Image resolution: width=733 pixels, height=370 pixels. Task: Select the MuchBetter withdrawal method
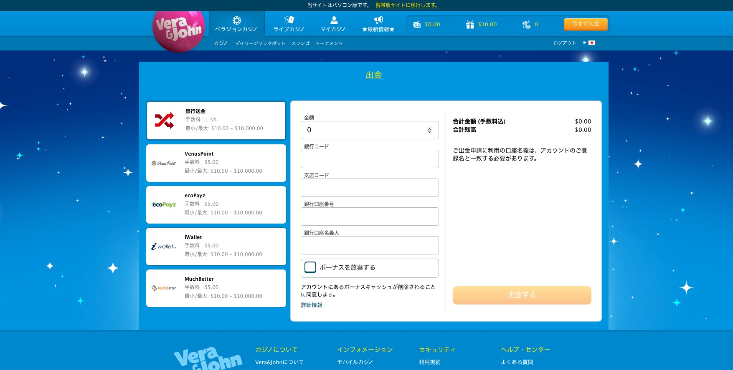point(216,288)
